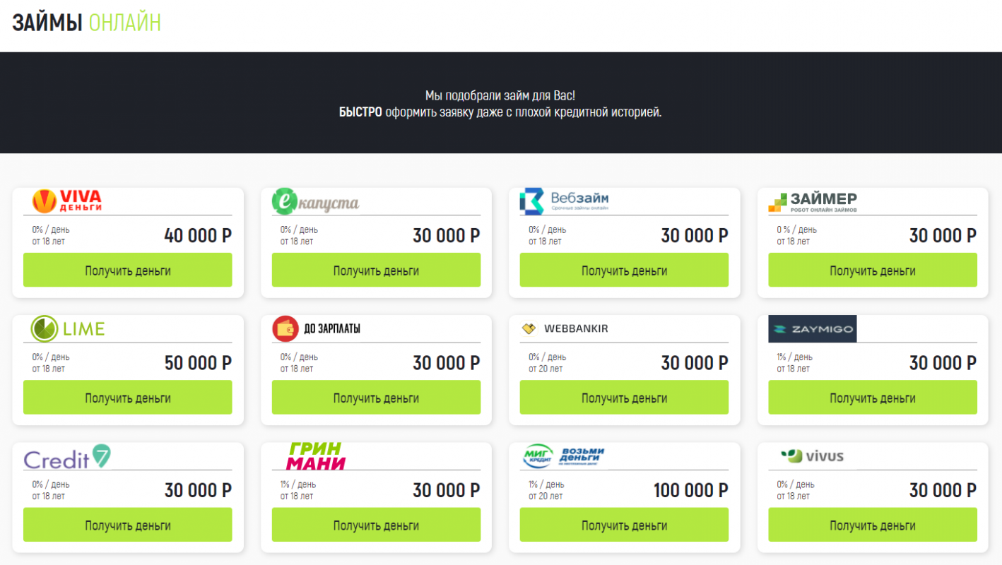Click the До Зарплаты logo
Viewport: 1002px width, 565px height.
316,329
